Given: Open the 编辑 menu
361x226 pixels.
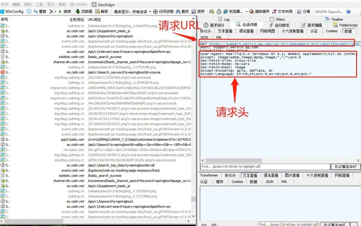Looking at the screenshot, I should tap(16, 4).
